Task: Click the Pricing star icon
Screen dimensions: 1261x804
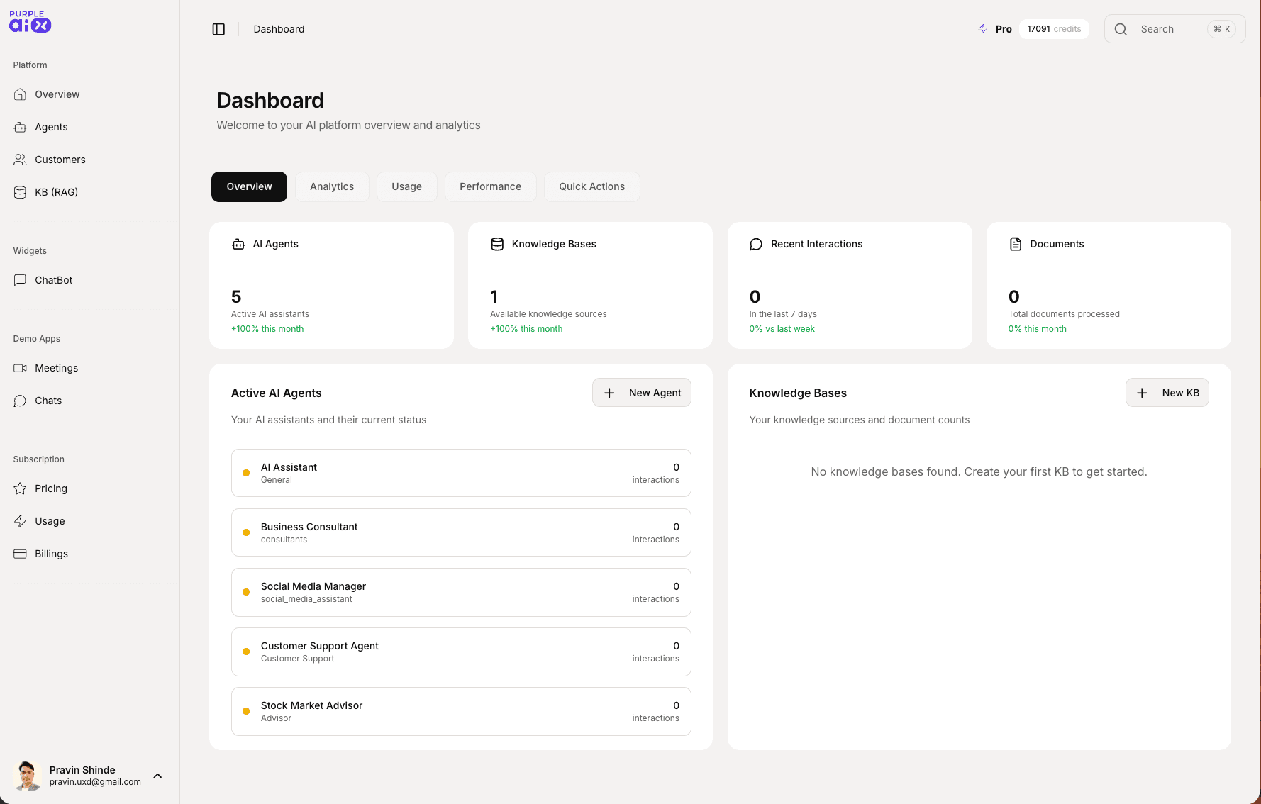Action: [20, 488]
